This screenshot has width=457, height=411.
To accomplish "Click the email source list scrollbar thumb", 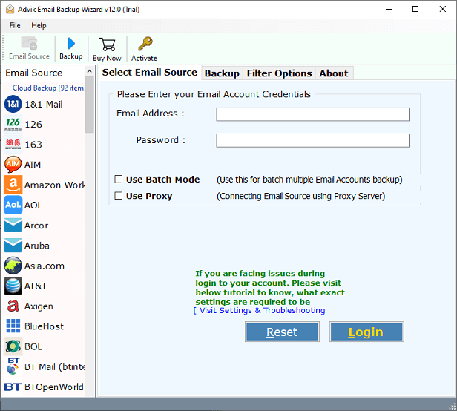I will [x=90, y=105].
